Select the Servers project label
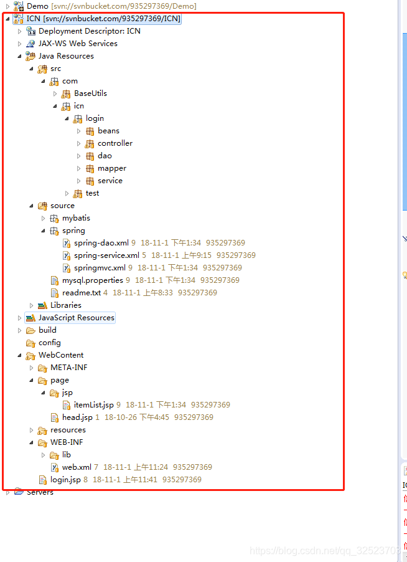This screenshot has width=407, height=562. click(x=40, y=492)
